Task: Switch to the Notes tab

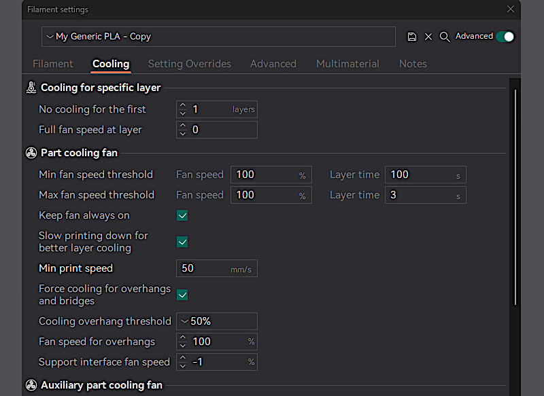Action: coord(413,64)
